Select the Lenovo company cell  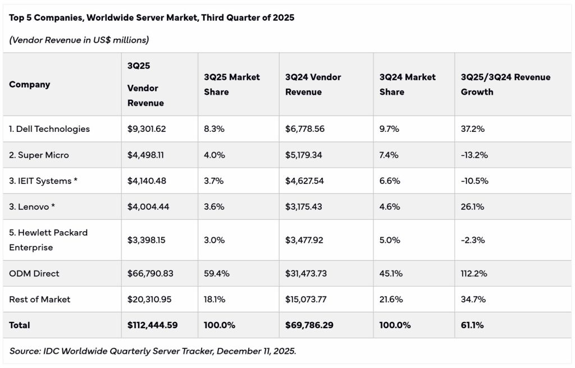coord(32,206)
